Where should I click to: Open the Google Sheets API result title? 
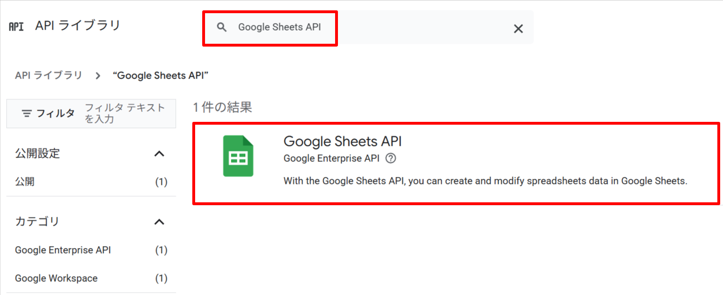[343, 141]
